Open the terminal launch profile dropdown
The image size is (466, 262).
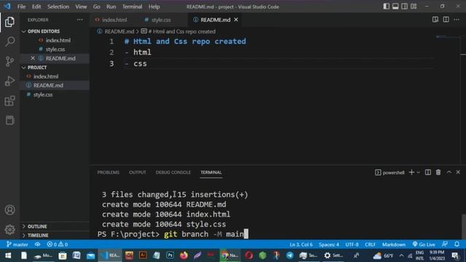coord(418,172)
